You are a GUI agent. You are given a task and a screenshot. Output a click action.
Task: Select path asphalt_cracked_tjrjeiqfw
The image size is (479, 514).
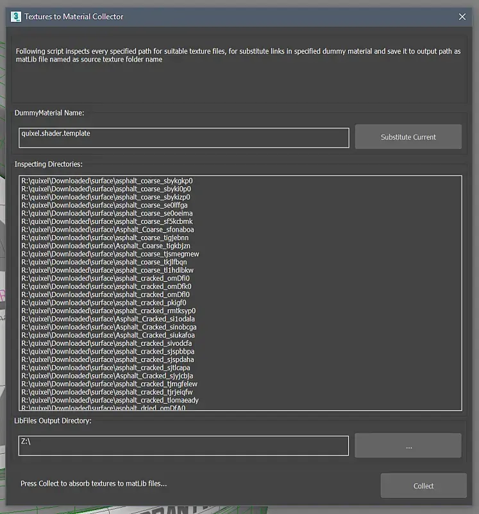point(107,392)
